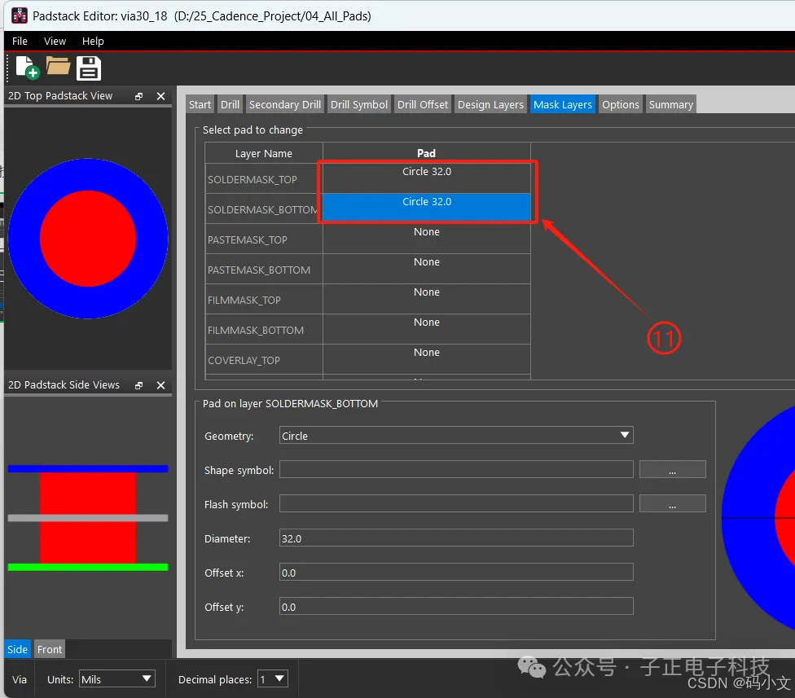Click the Flash symbol text field
This screenshot has width=795, height=698.
tap(456, 504)
